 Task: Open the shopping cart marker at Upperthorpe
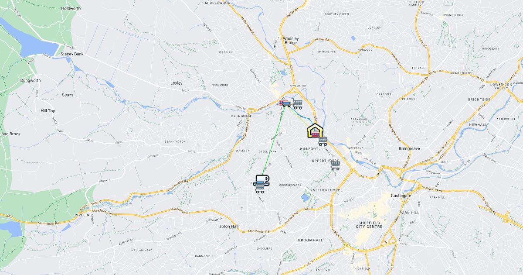click(335, 165)
